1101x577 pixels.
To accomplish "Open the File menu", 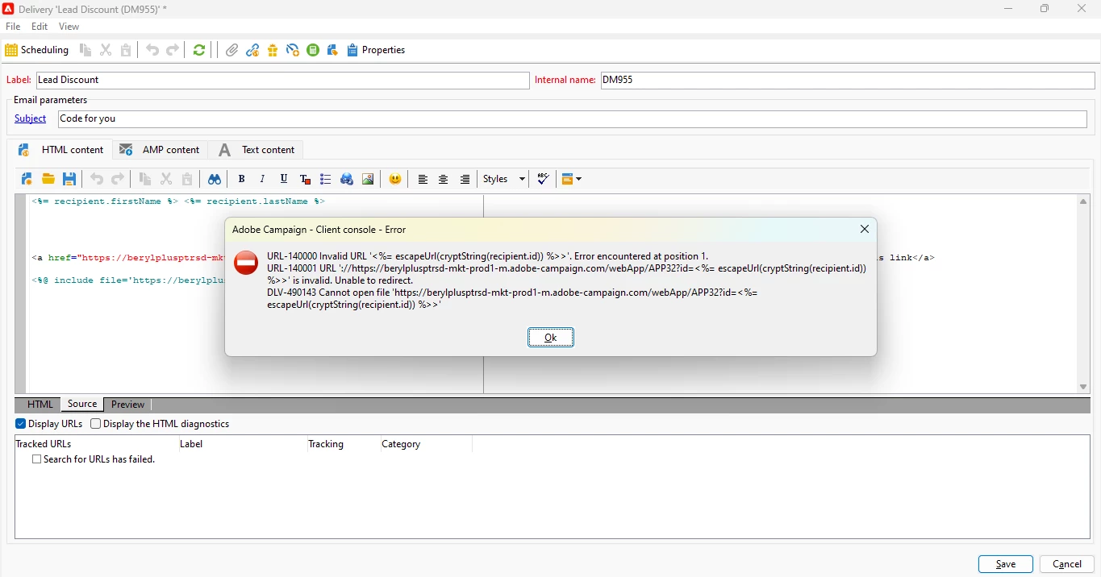I will pos(13,27).
